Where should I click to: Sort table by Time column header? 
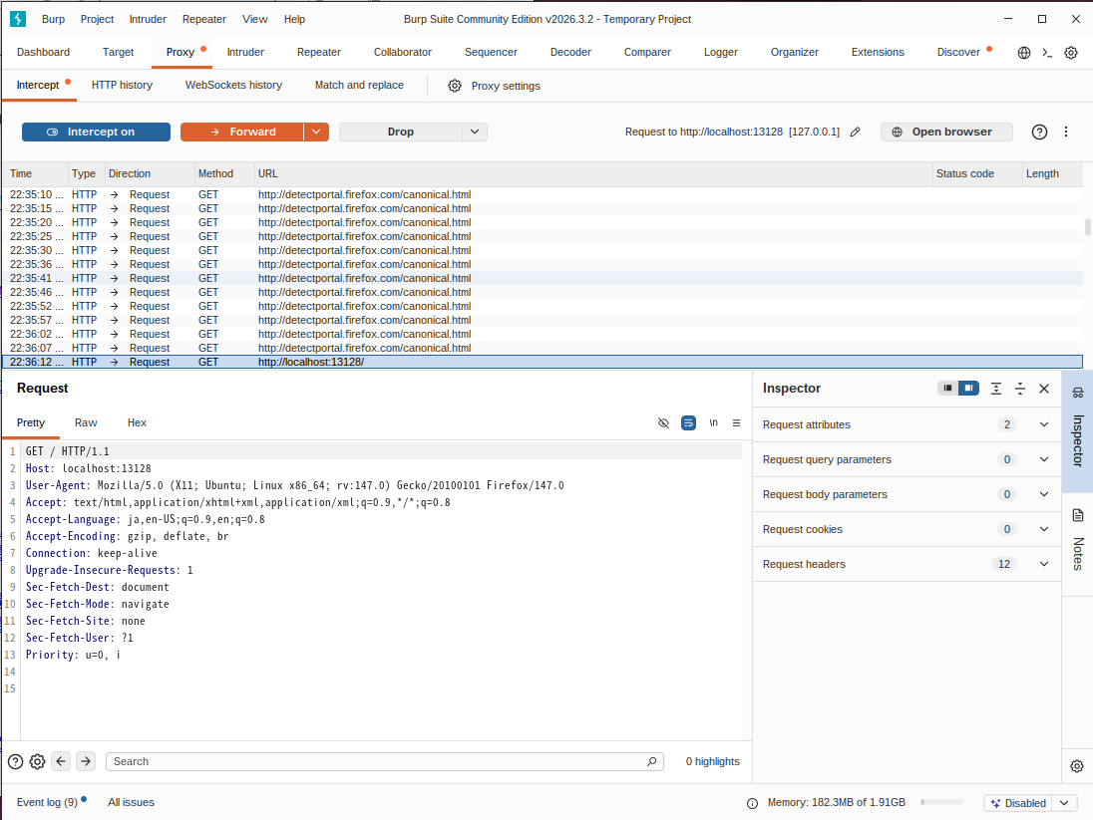[36, 173]
